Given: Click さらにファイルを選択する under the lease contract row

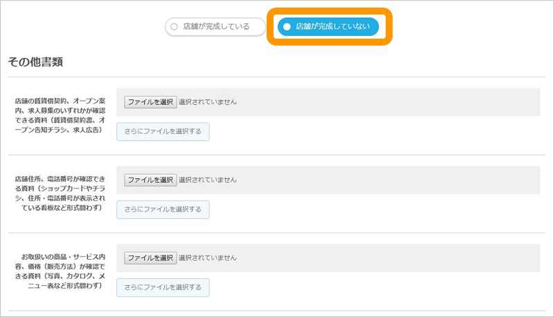Looking at the screenshot, I should point(163,131).
